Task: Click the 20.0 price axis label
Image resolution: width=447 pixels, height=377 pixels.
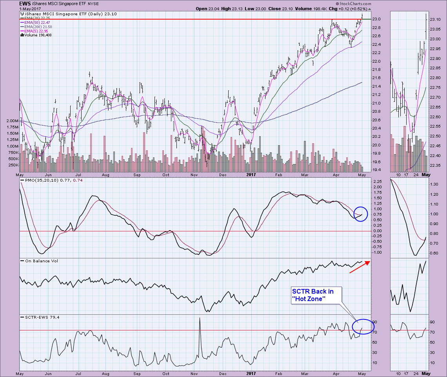Action: pos(376,145)
